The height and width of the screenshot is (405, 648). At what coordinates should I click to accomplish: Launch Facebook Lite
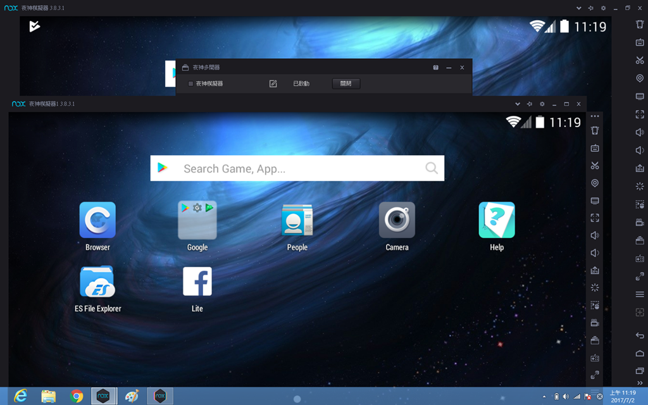(197, 282)
